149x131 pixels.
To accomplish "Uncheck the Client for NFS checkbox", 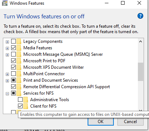I will (x=20, y=106).
